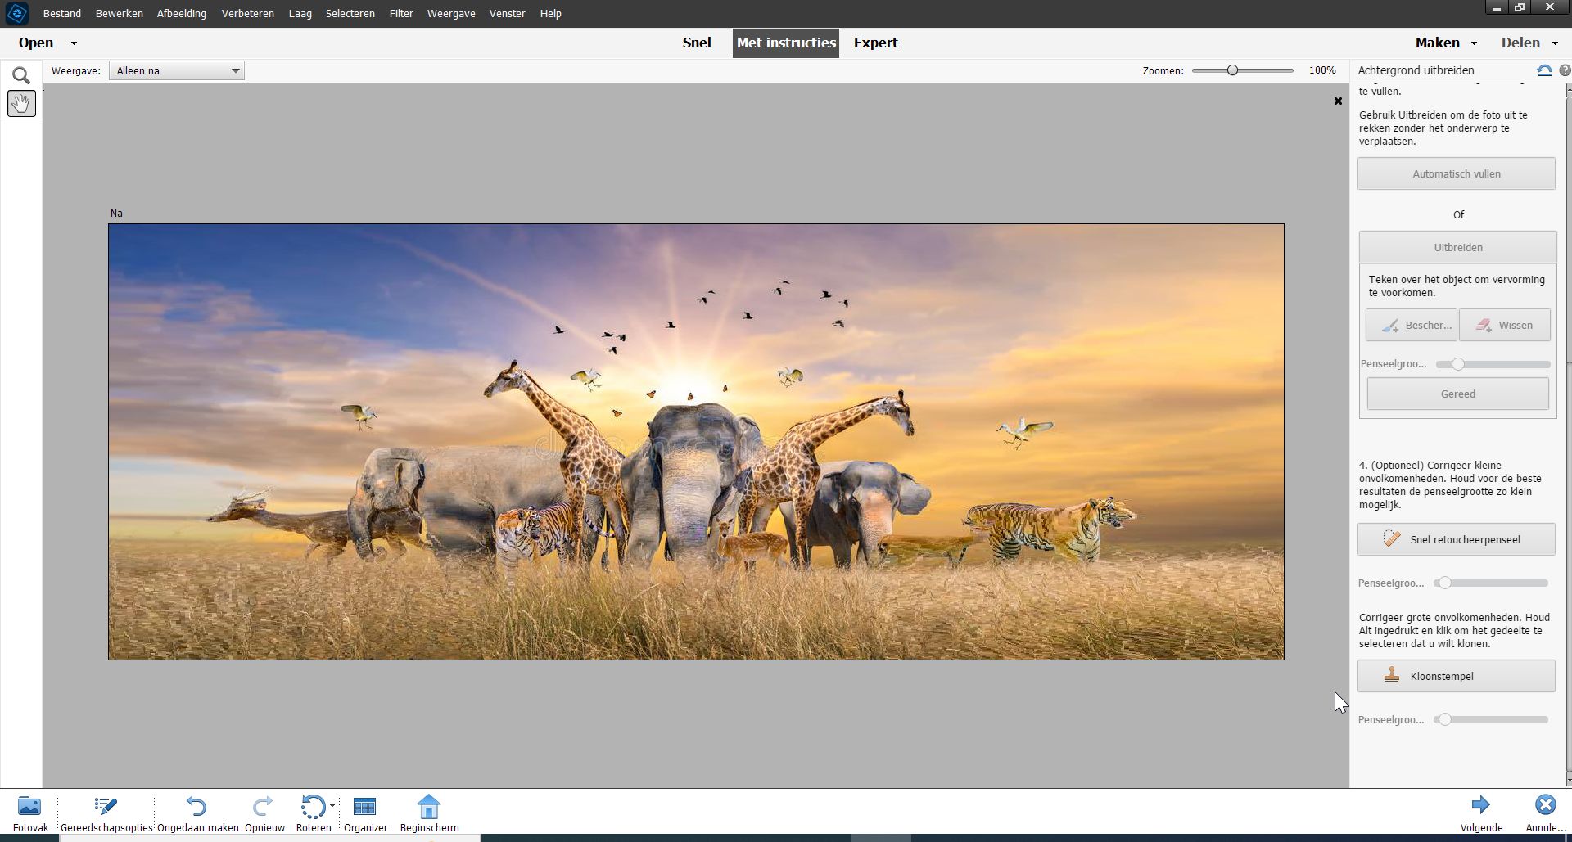Viewport: 1572px width, 842px height.
Task: Switch to Expert mode tab
Action: point(876,43)
